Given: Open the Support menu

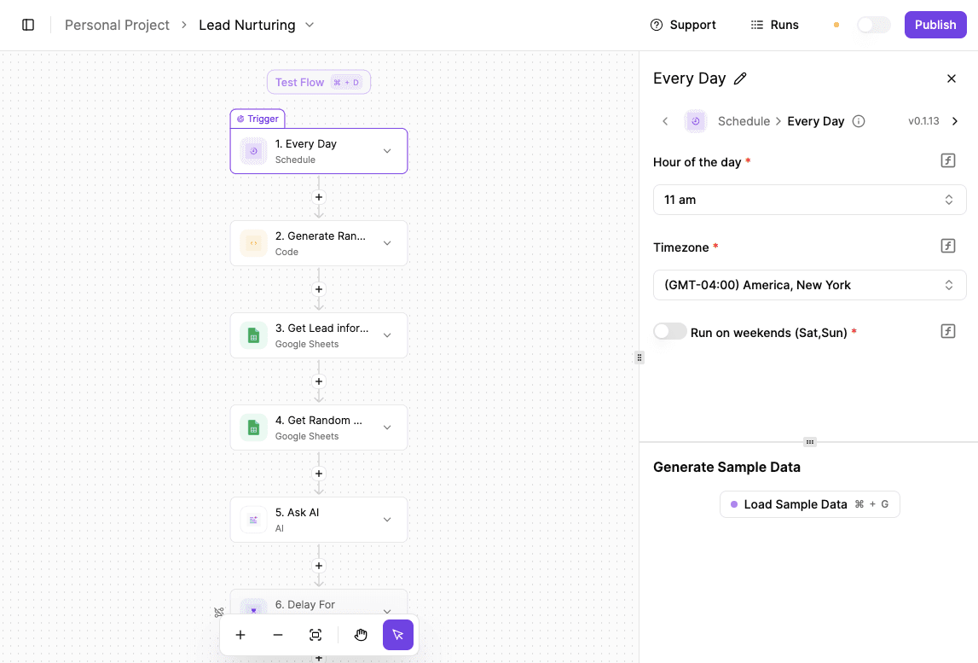Looking at the screenshot, I should [682, 25].
